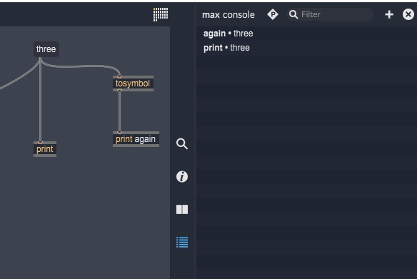
Task: Click the outlet of the tosymbol object
Action: 120,91
